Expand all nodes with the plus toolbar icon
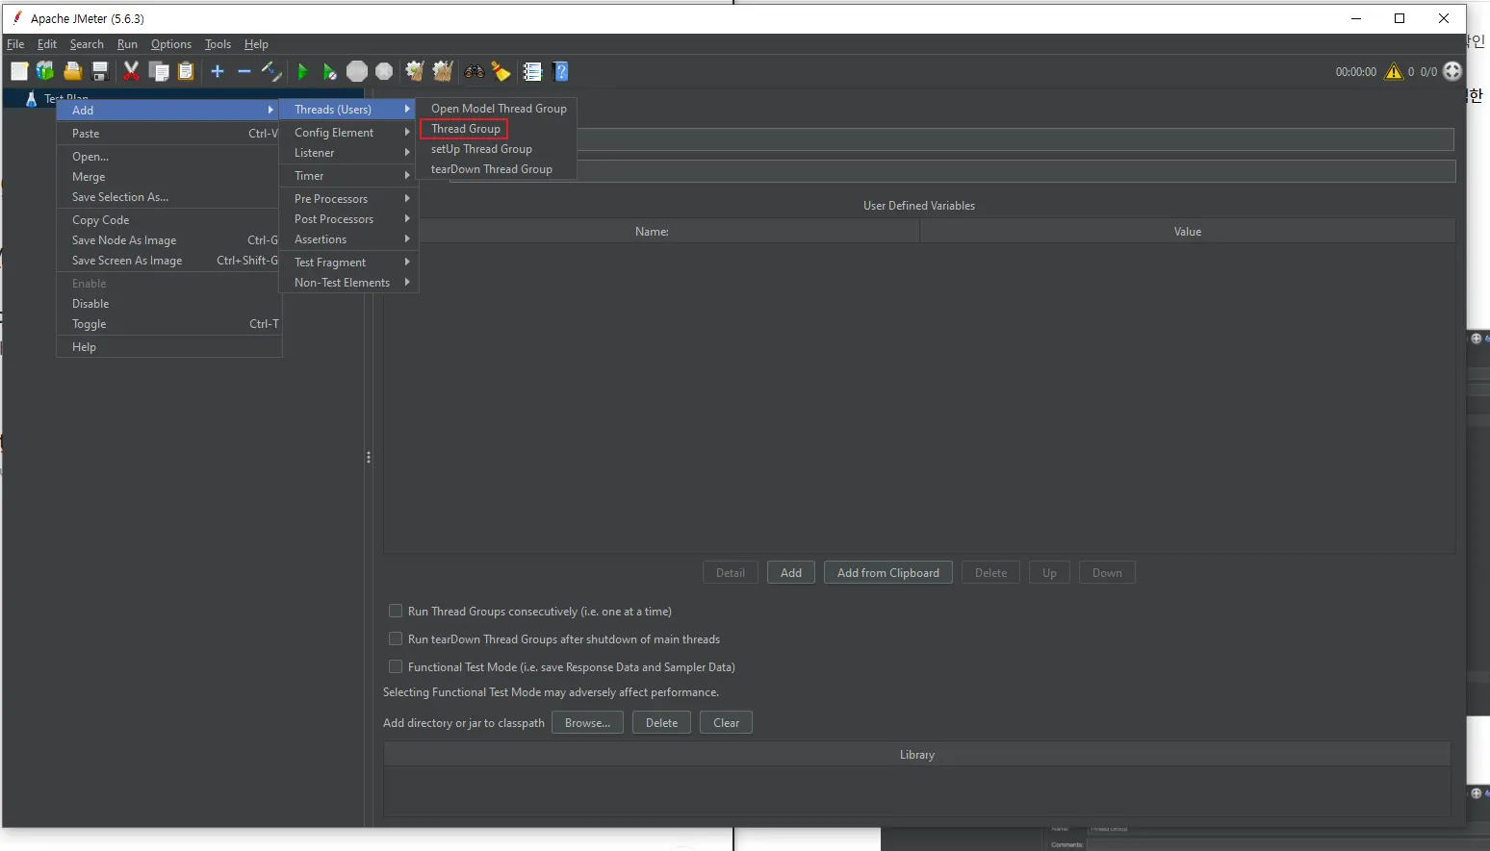This screenshot has height=851, width=1490. [x=218, y=71]
